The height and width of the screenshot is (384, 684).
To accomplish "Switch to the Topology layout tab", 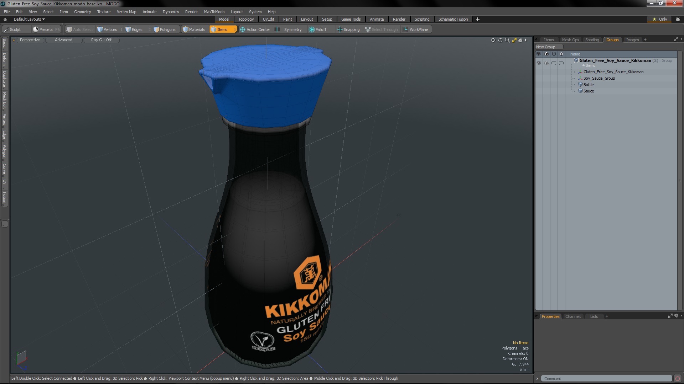I will click(x=246, y=19).
